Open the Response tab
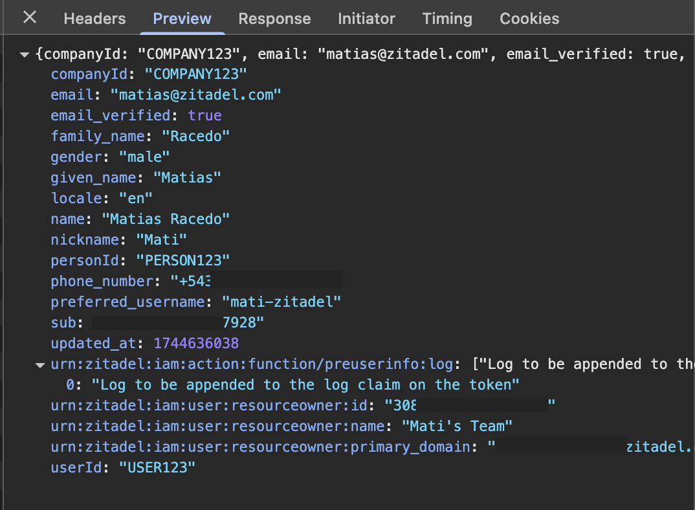The height and width of the screenshot is (510, 695). 274,19
